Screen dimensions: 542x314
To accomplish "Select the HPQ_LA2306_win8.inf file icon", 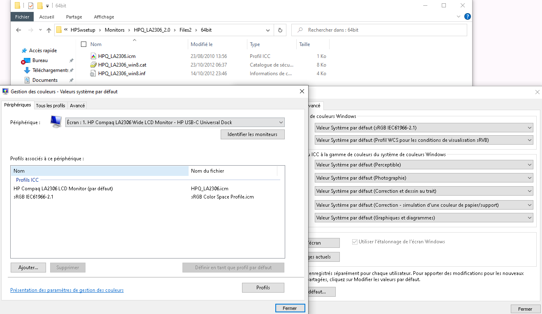I will (94, 74).
